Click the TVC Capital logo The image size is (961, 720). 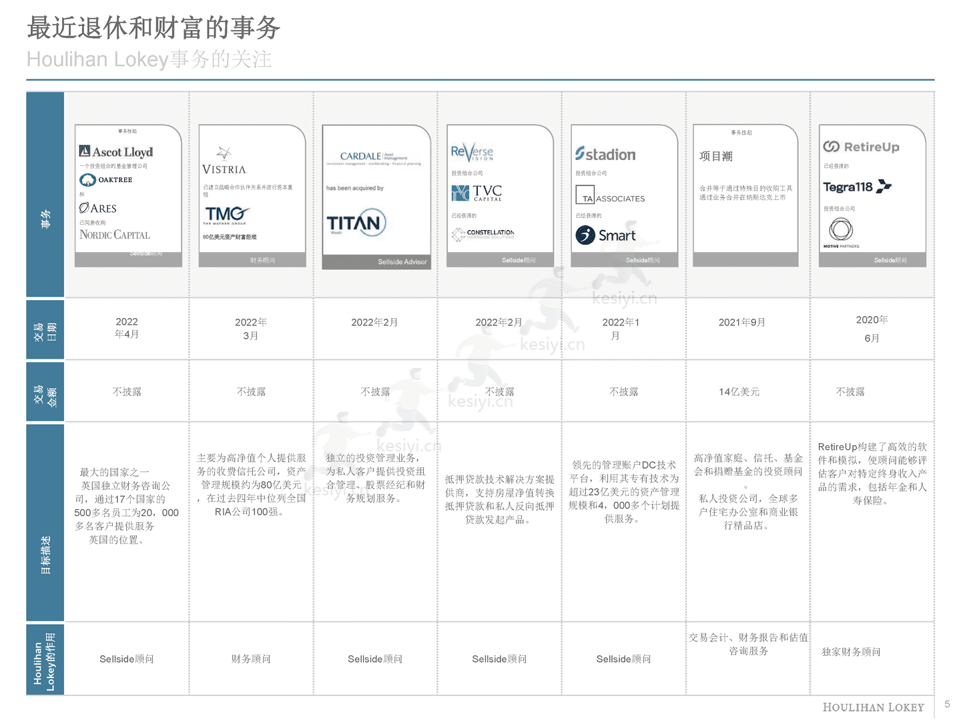476,193
